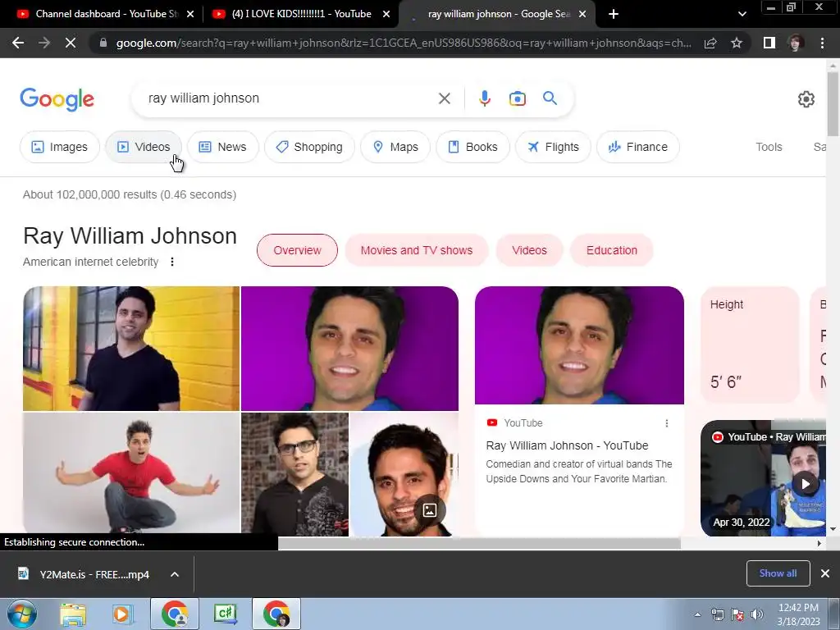The image size is (840, 630).
Task: Click the taskbar clock showing 12:42 PM
Action: pos(798,614)
